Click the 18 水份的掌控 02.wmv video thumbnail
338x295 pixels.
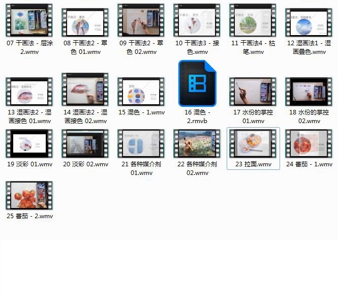click(x=309, y=92)
